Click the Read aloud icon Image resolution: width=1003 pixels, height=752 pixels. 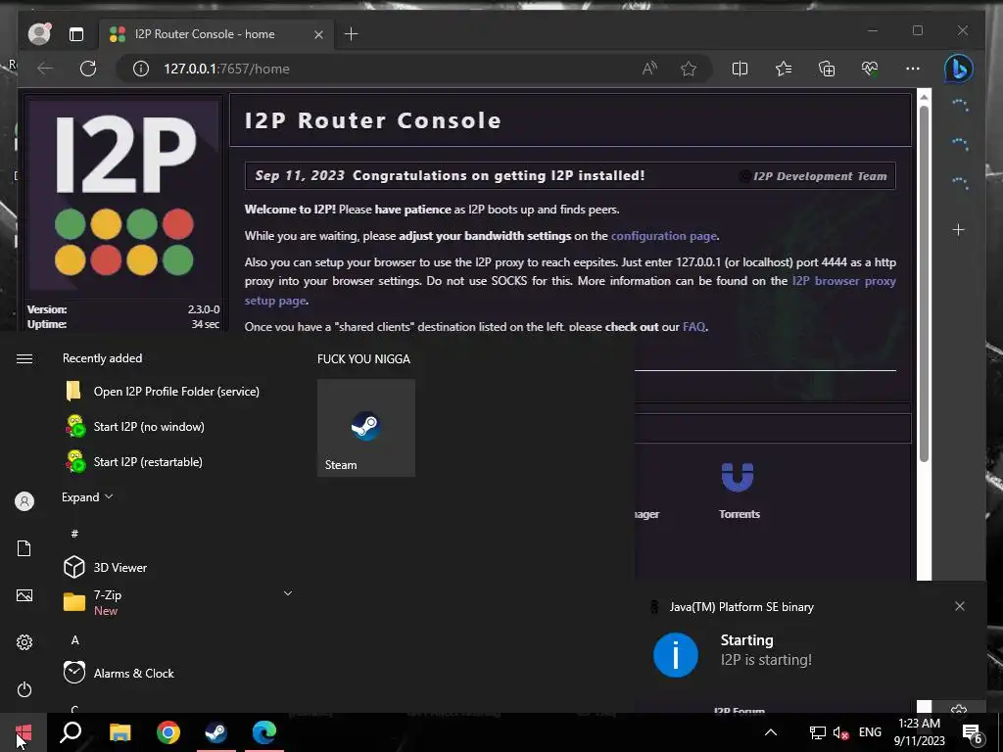(x=650, y=69)
